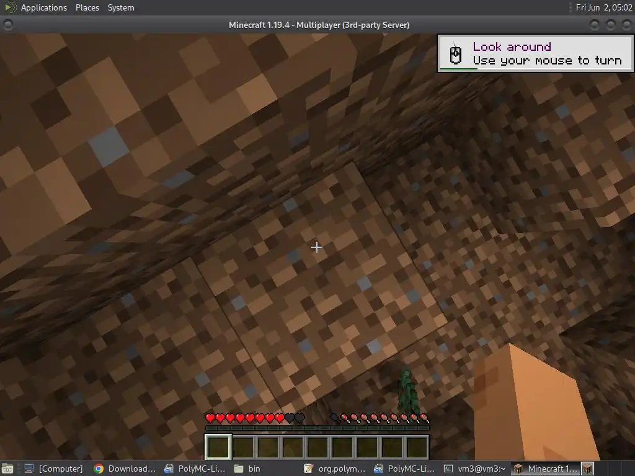Viewport: 635px width, 476px height.
Task: Click the window menu button left of the title
Action: click(7, 25)
